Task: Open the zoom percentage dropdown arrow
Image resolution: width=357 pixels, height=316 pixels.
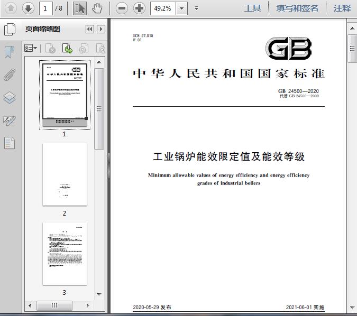Action: click(182, 8)
